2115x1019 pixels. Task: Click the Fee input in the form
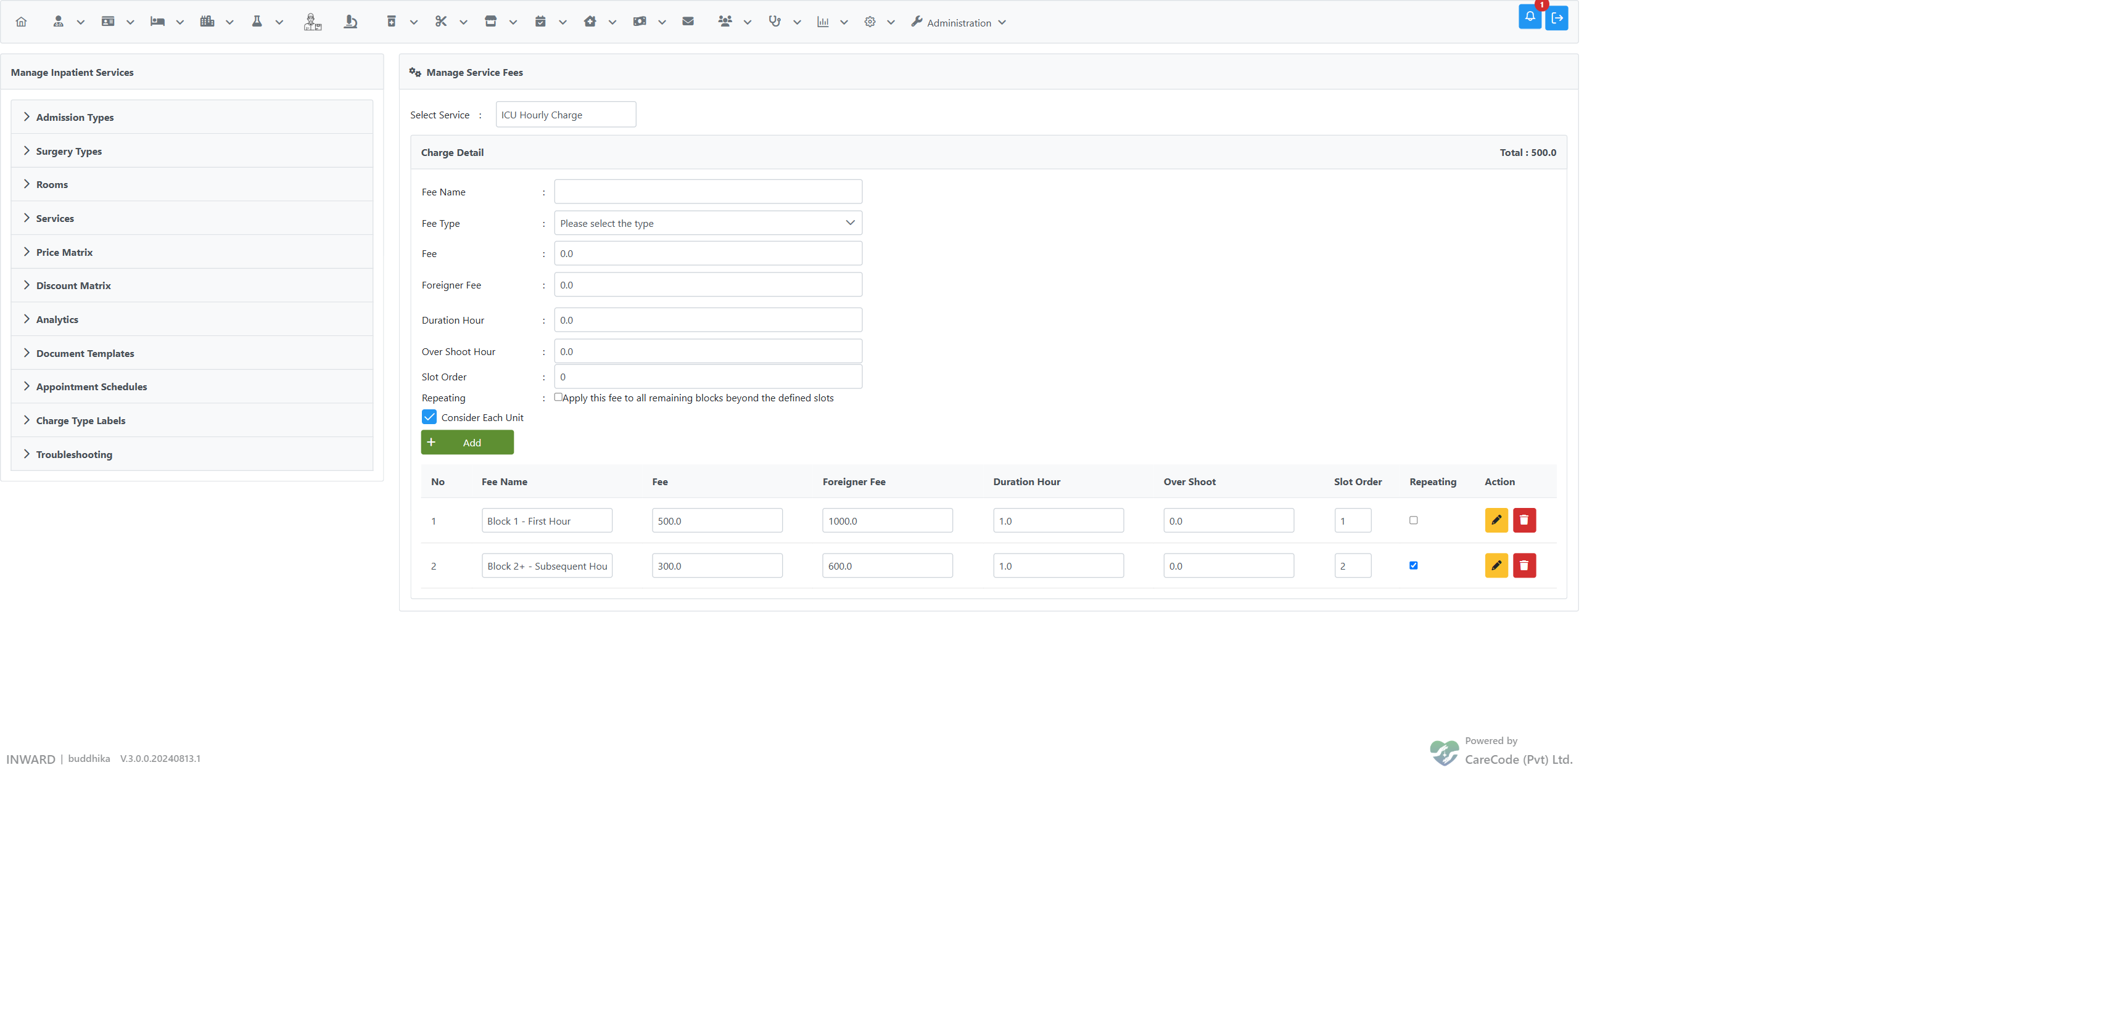pos(709,253)
